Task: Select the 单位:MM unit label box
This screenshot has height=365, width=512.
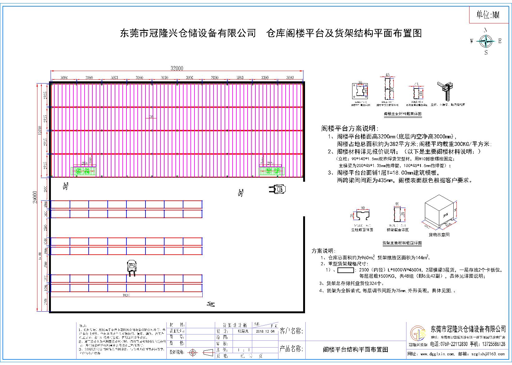Action: [489, 15]
